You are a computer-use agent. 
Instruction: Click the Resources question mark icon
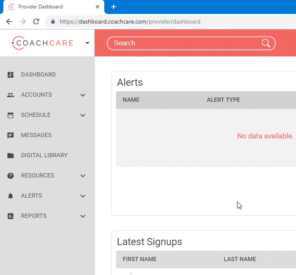pos(11,176)
